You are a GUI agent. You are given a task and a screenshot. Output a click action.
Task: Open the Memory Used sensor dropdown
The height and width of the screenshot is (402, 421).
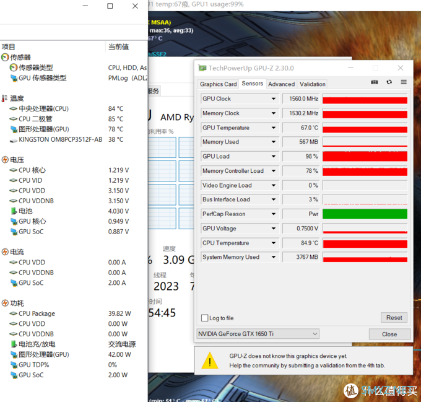coord(273,142)
